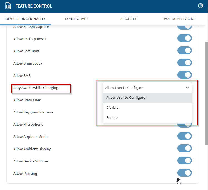Switch off Allow Device Volume
This screenshot has height=190, width=208.
185,161
